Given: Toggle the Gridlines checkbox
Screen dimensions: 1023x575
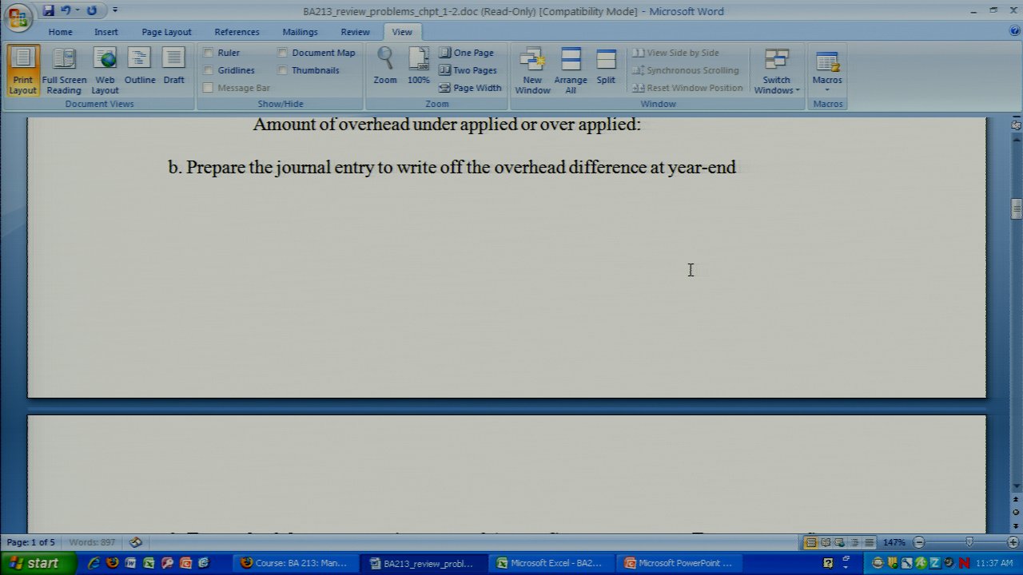Looking at the screenshot, I should 209,70.
